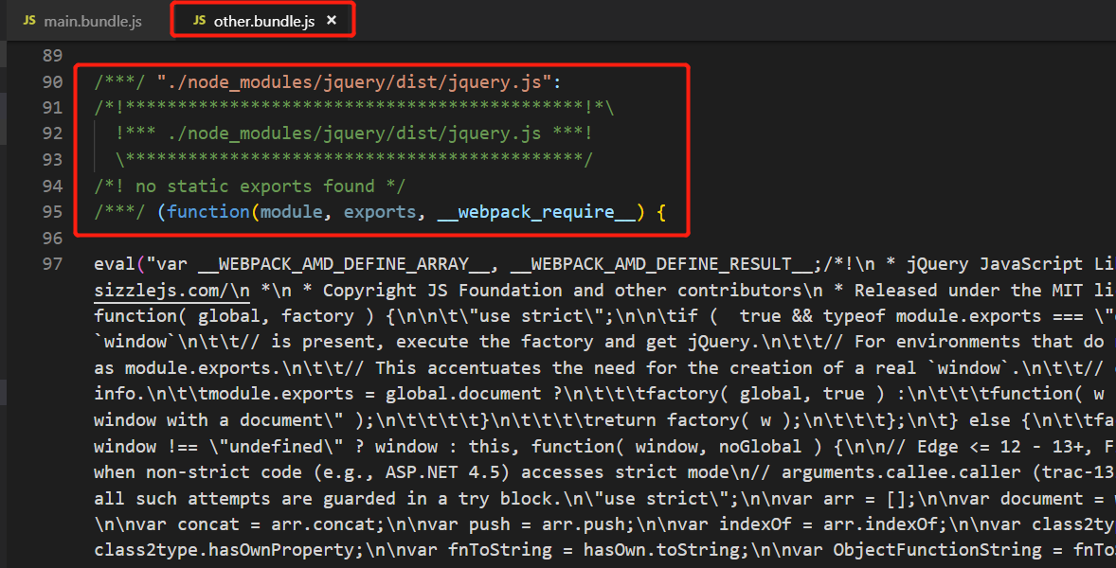Click the "window with a document" text
The height and width of the screenshot is (568, 1116).
click(208, 420)
